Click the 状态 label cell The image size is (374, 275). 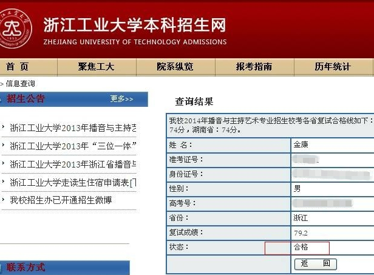(x=228, y=247)
